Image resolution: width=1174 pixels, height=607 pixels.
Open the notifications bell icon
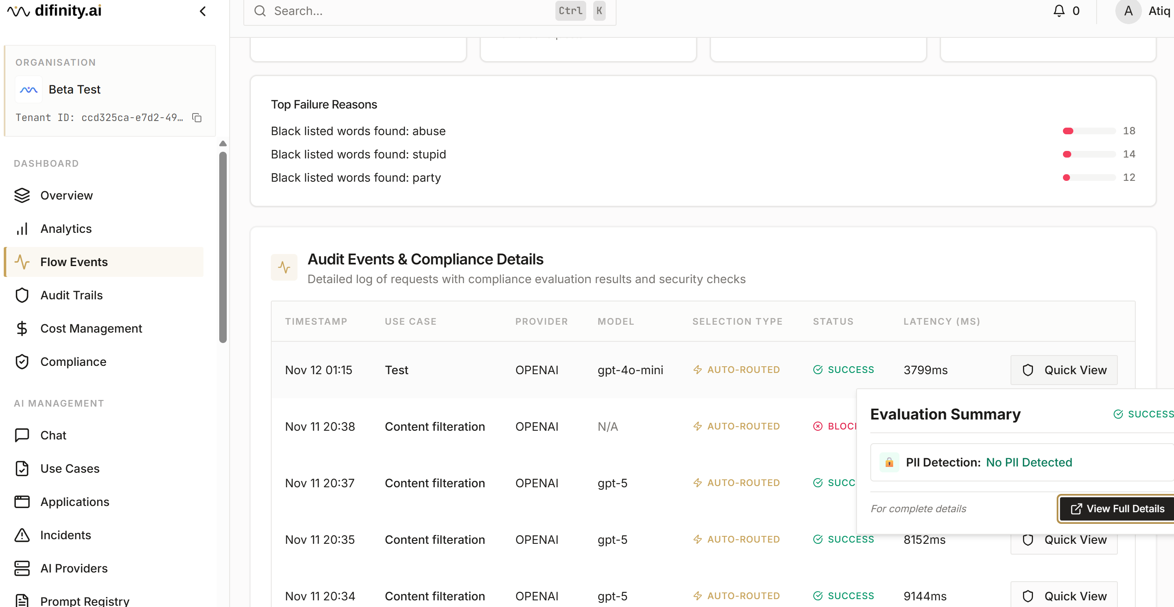(1059, 11)
